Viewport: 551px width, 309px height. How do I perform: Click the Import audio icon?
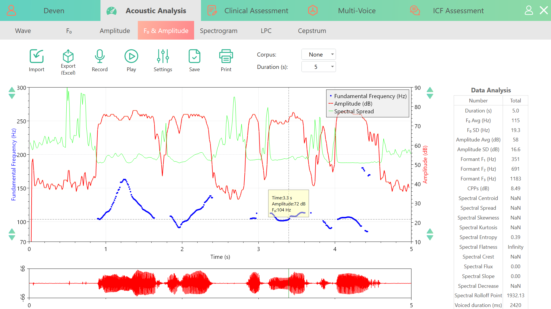click(x=36, y=56)
